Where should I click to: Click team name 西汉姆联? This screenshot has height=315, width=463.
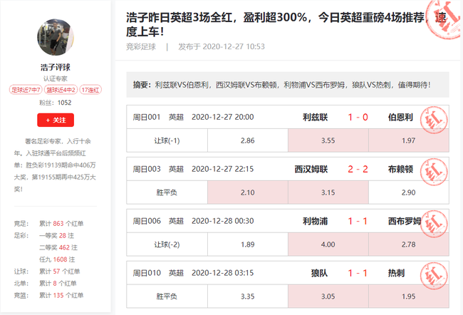pos(311,170)
